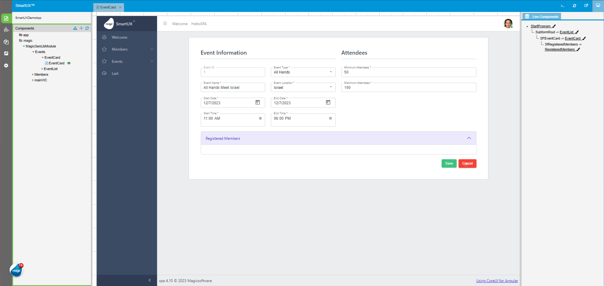Click the clock icon in End Time field

pos(330,118)
